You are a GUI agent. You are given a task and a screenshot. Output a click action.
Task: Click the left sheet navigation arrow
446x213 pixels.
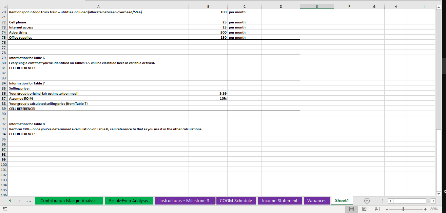tap(9, 200)
